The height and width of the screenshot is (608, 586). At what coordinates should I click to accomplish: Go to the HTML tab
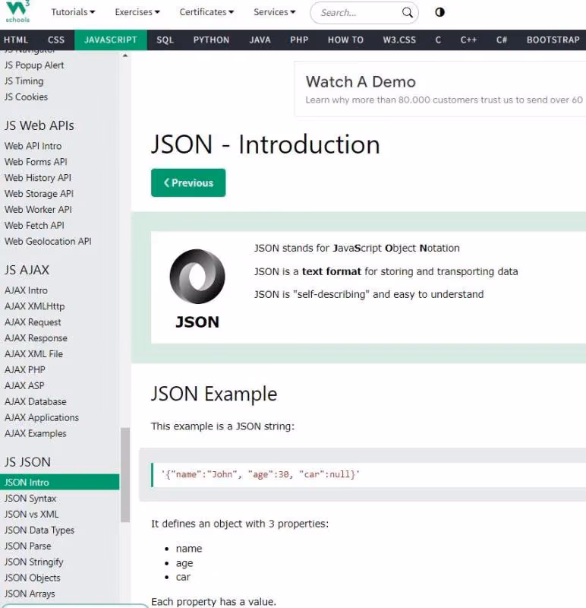pos(16,40)
